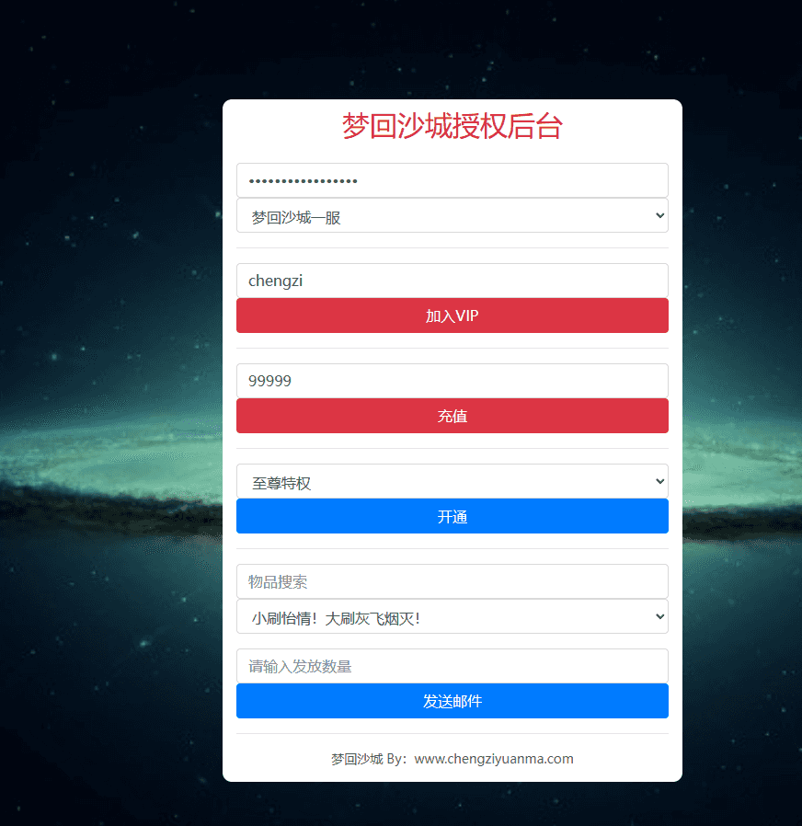Click the blue 发送邮件 button

[452, 701]
